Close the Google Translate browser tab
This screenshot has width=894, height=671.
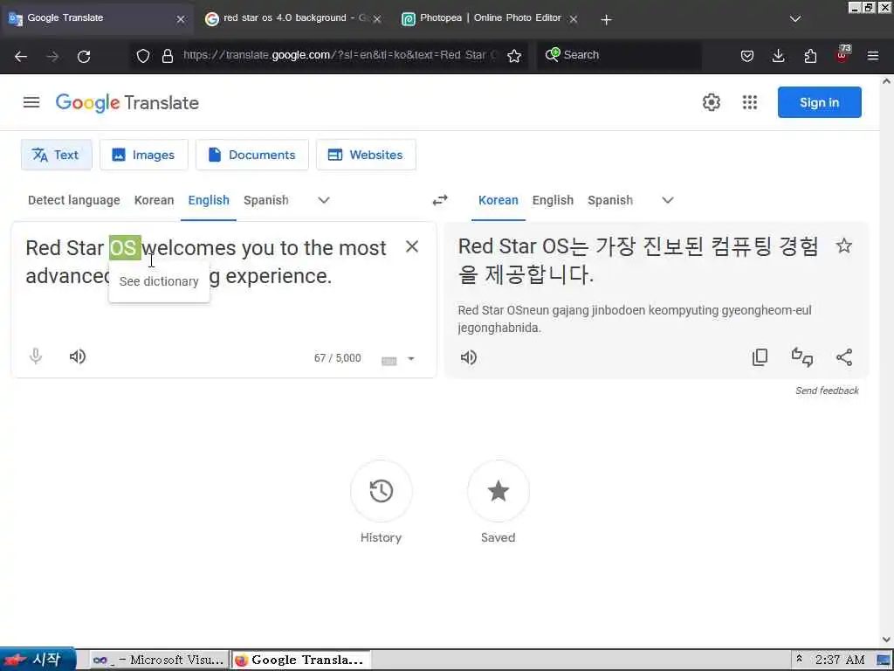[x=180, y=19]
